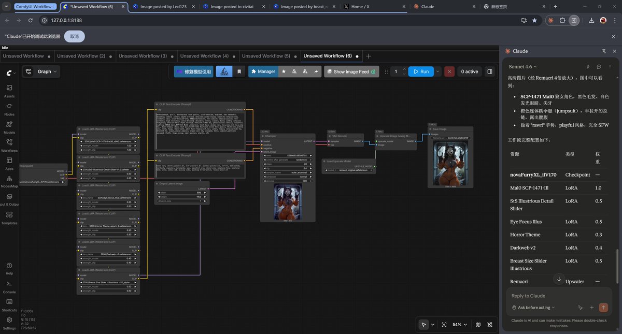This screenshot has height=334, width=622.
Task: Click 取消 to stop debugging
Action: pyautogui.click(x=74, y=36)
